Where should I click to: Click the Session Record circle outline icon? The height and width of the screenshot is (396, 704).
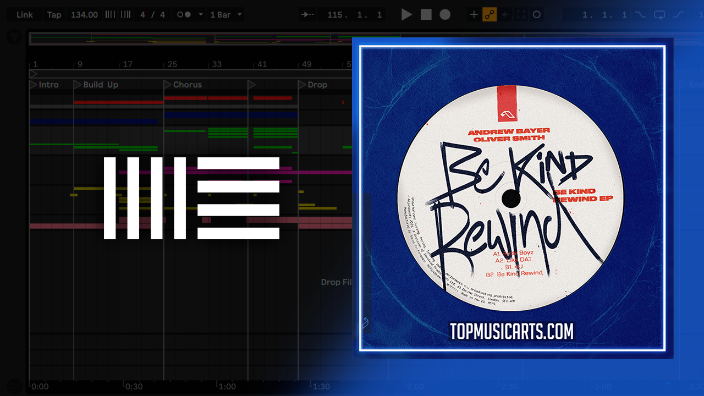(537, 15)
